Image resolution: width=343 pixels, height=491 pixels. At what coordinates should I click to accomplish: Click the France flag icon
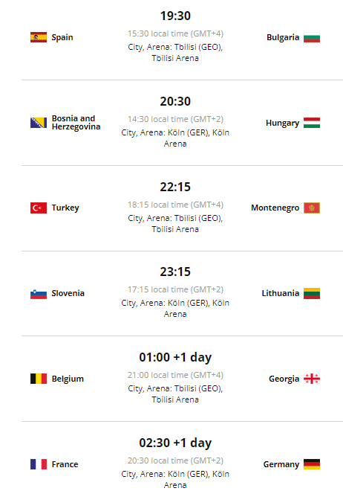click(39, 464)
